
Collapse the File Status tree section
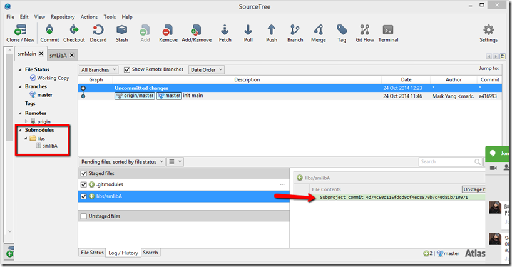20,69
